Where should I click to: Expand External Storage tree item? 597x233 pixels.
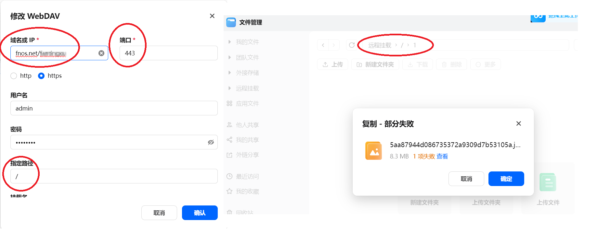click(229, 73)
